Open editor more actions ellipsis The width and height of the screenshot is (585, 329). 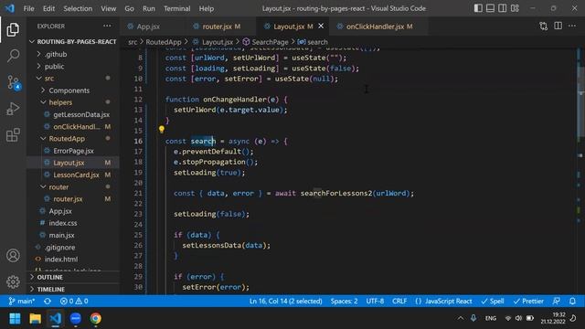point(572,27)
